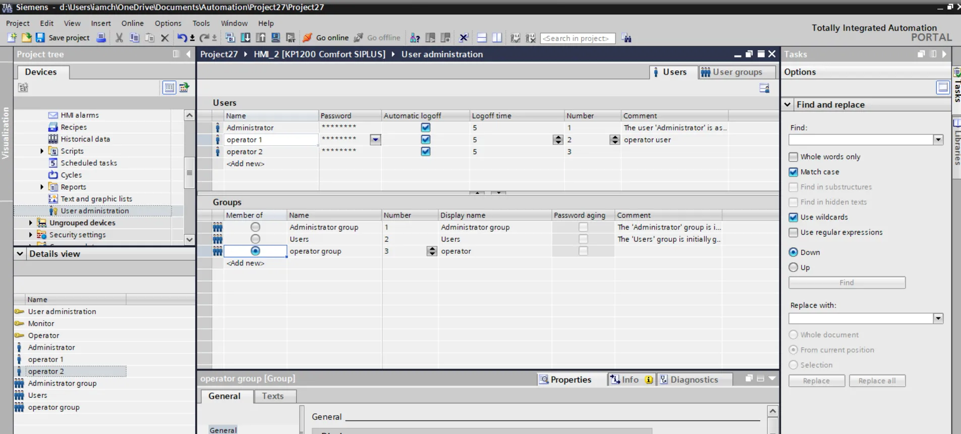The image size is (961, 434).
Task: Expand the Scripts tree node
Action: (x=42, y=151)
